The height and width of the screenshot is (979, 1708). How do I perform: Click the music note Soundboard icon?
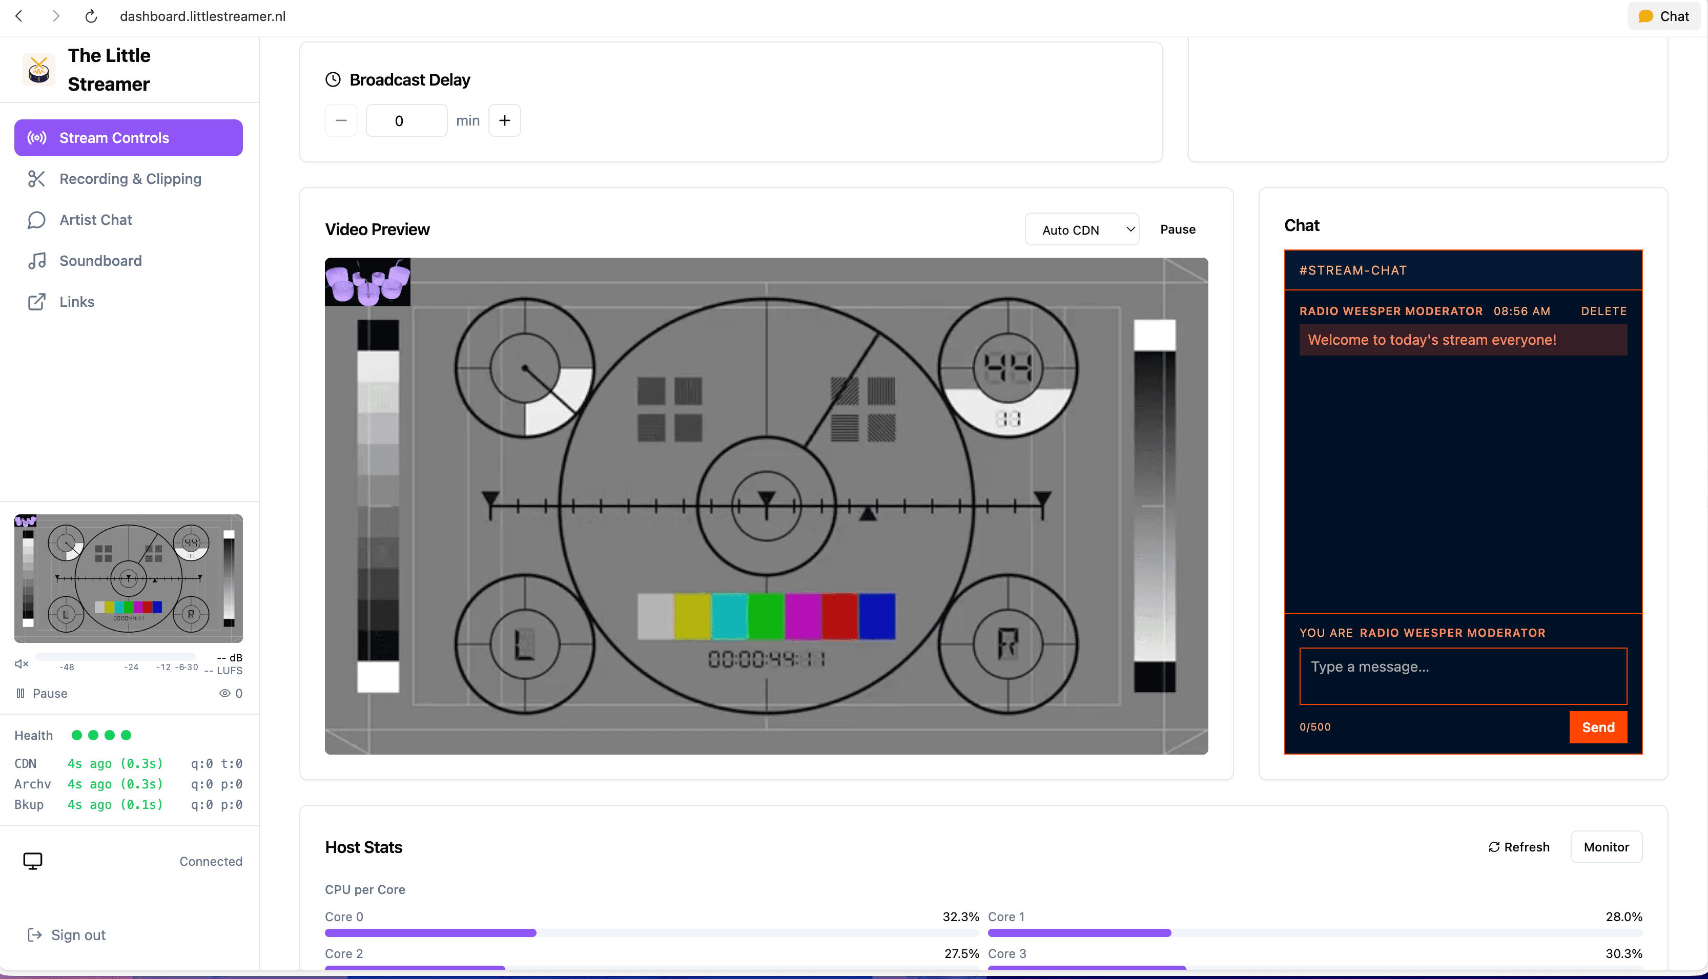point(36,261)
